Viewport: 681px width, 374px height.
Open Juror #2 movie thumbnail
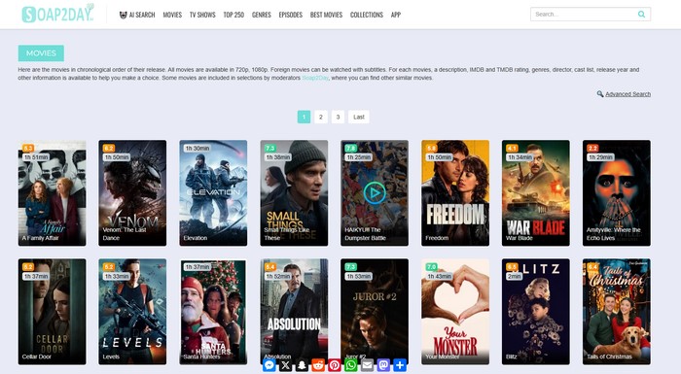tap(375, 312)
